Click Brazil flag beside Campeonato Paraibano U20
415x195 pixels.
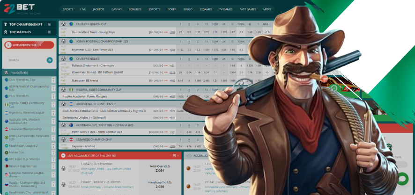pos(7,137)
